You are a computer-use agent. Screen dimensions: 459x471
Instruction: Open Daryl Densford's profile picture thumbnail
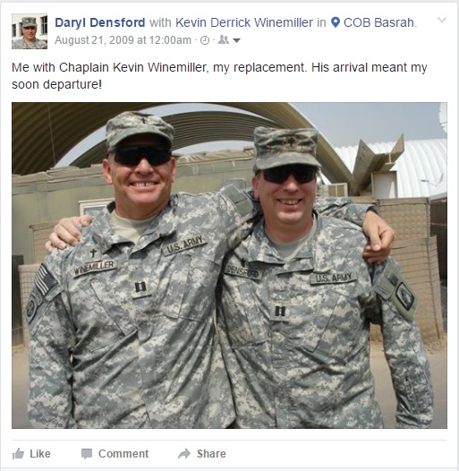[30, 31]
